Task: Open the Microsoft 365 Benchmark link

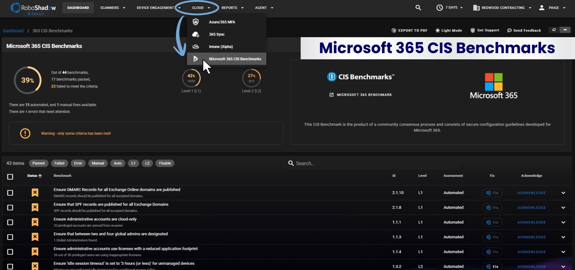Action: (360, 94)
